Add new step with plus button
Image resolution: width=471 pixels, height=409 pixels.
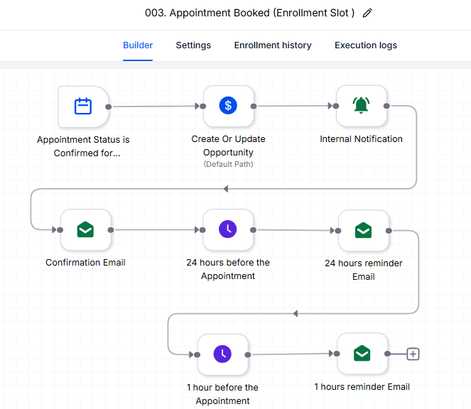[x=413, y=354]
